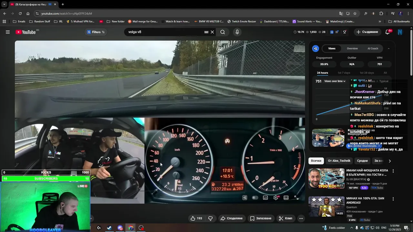The image size is (413, 232).
Task: Open the on-screen keyboard icon in search box
Action: click(x=206, y=32)
